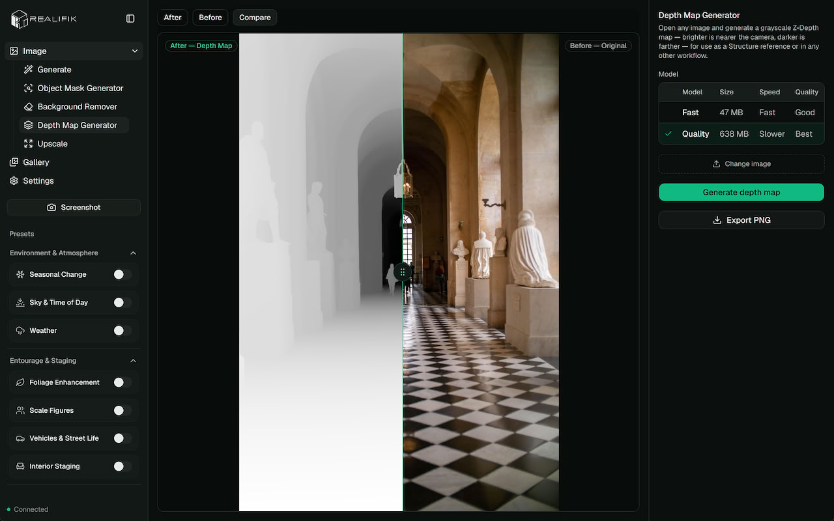Viewport: 834px width, 521px height.
Task: Click the Image section picture icon
Action: [14, 51]
